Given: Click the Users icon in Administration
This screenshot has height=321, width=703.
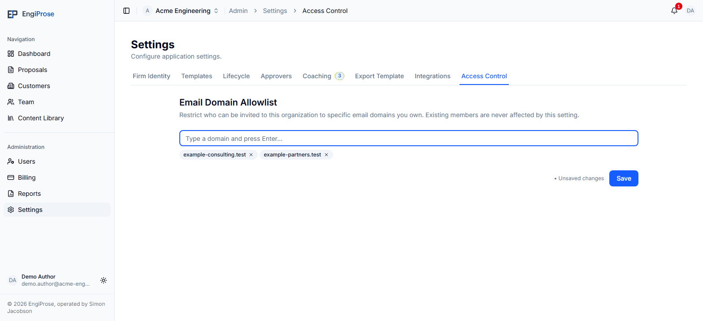Looking at the screenshot, I should [x=11, y=161].
